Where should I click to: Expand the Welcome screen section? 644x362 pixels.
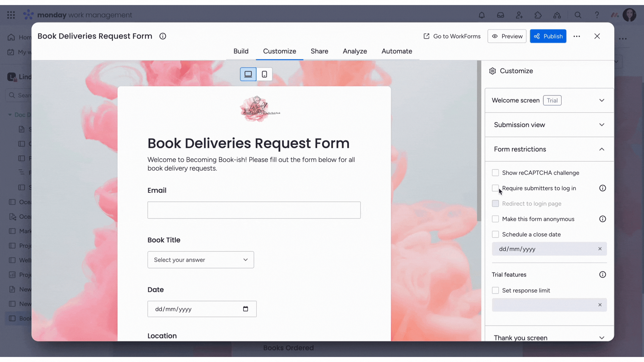602,100
